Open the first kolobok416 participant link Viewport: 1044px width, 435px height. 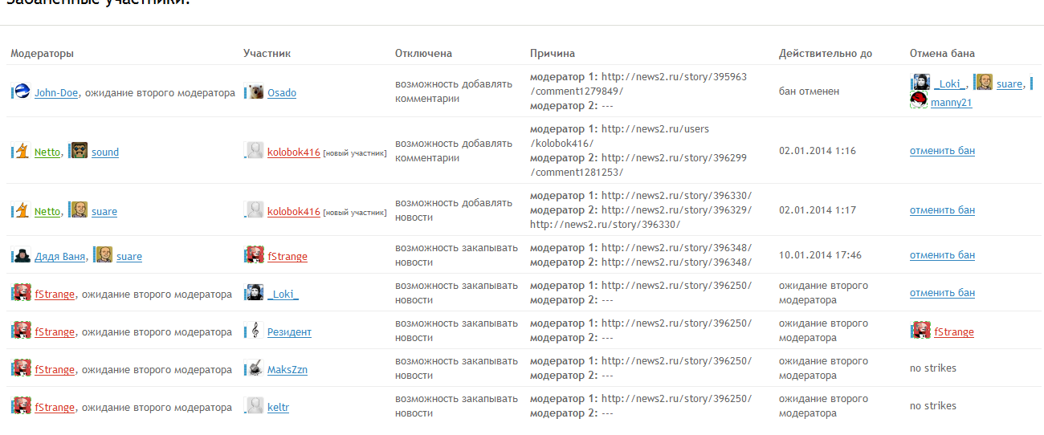[294, 152]
